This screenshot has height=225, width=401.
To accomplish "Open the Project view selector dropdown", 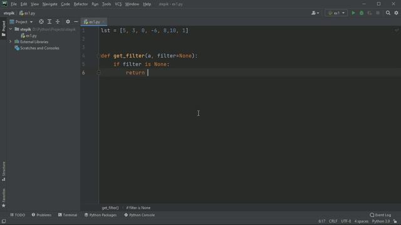I will click(x=21, y=22).
